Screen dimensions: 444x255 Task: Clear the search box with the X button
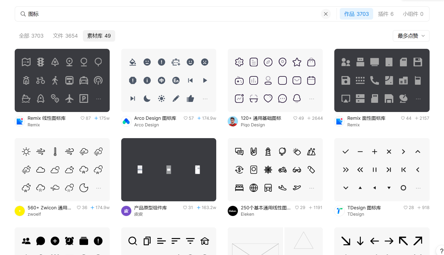pyautogui.click(x=326, y=14)
